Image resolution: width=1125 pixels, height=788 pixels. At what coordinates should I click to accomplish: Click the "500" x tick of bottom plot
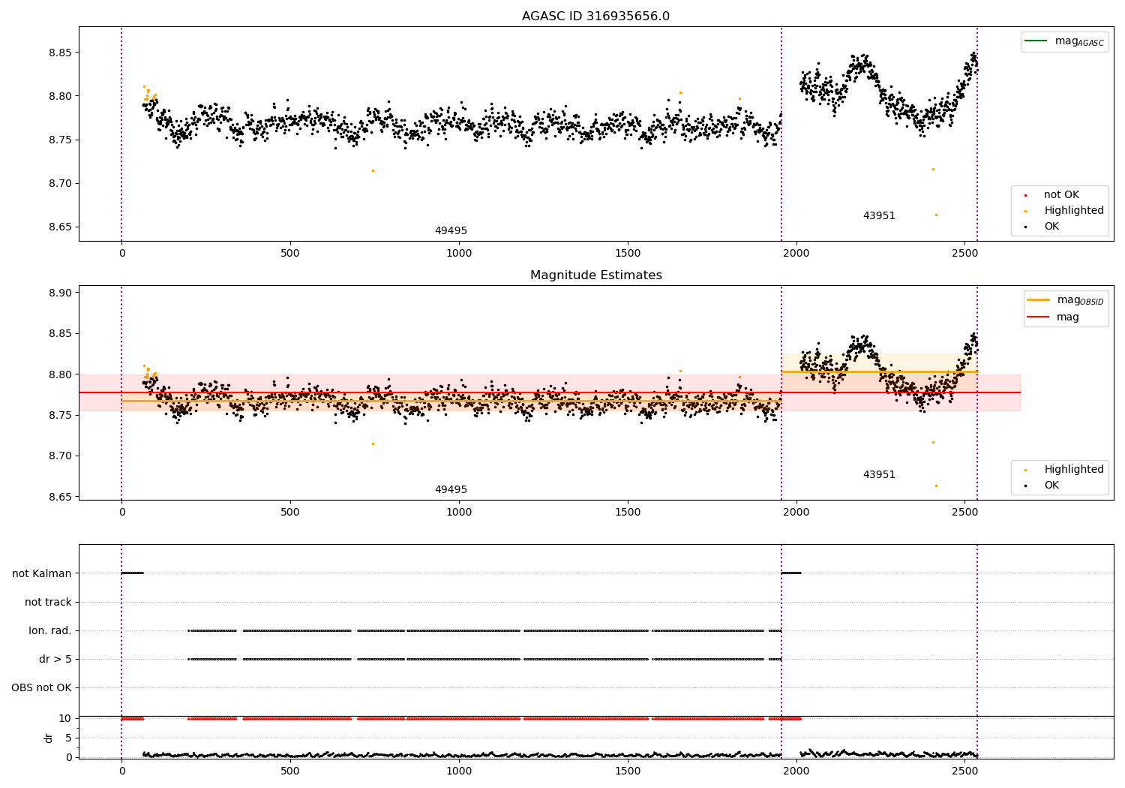pos(290,771)
